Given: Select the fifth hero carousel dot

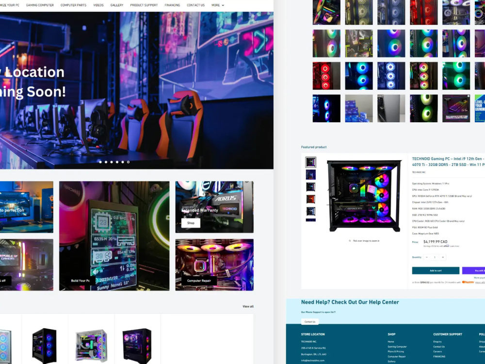Looking at the screenshot, I should coord(123,162).
